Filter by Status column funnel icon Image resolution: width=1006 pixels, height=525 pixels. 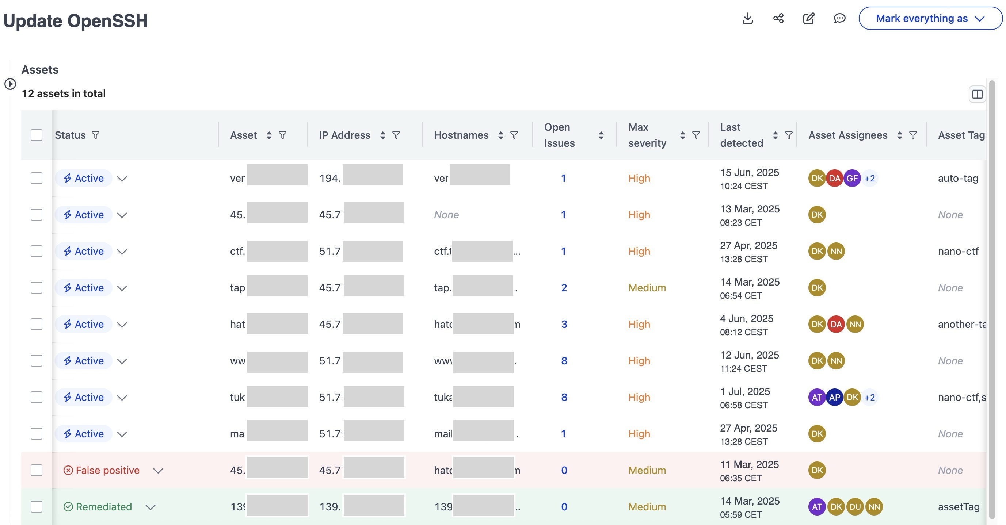click(95, 135)
